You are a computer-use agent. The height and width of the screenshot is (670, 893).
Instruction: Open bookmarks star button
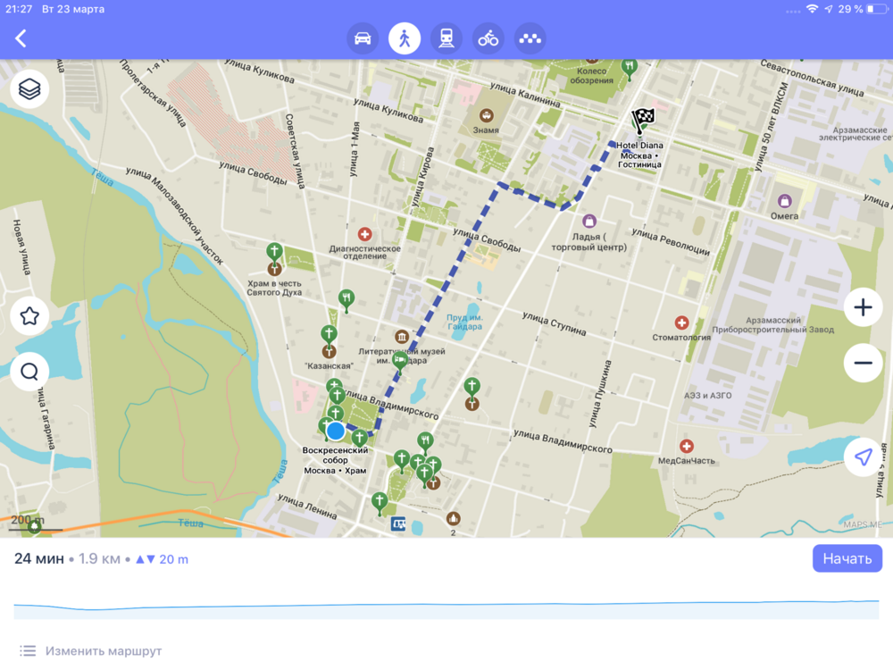[29, 315]
